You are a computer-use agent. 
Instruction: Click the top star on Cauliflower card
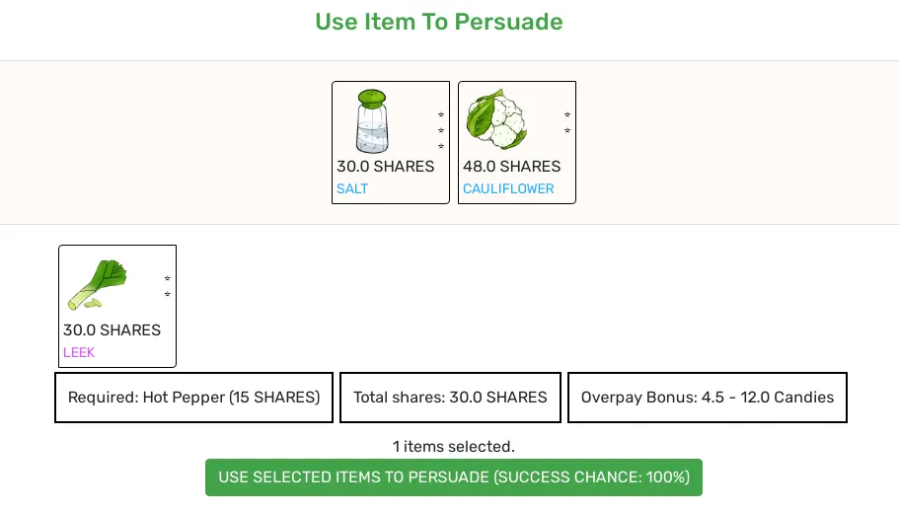[567, 114]
